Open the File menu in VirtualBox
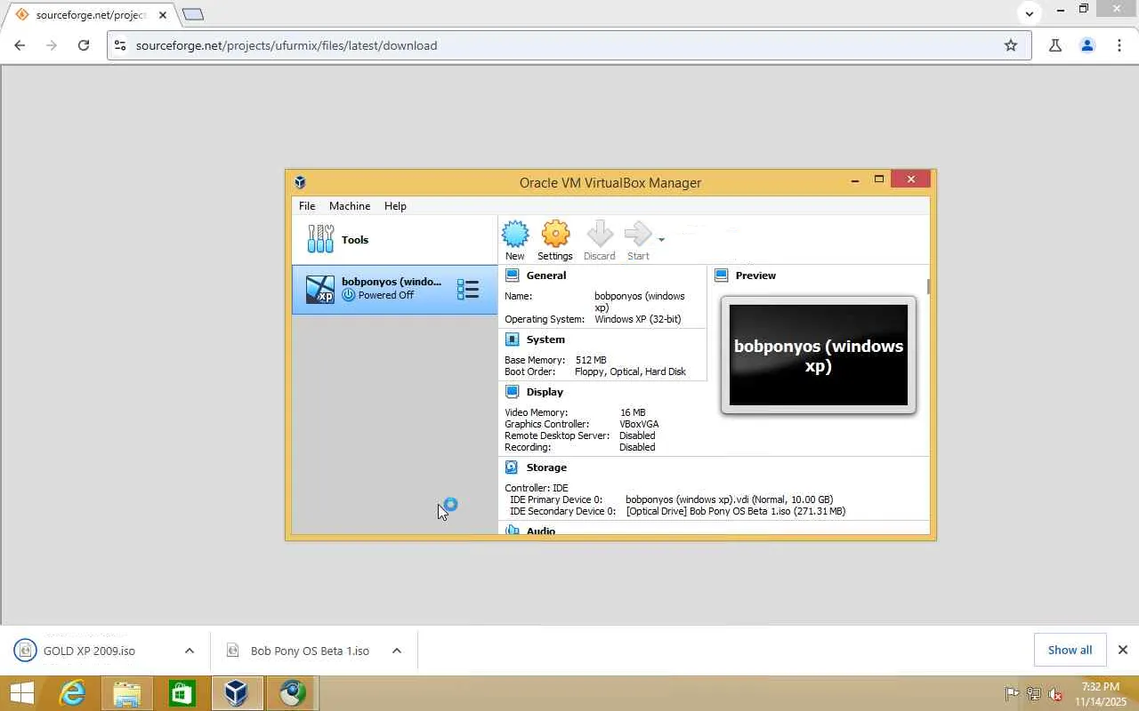Viewport: 1139px width, 711px height. (x=307, y=206)
